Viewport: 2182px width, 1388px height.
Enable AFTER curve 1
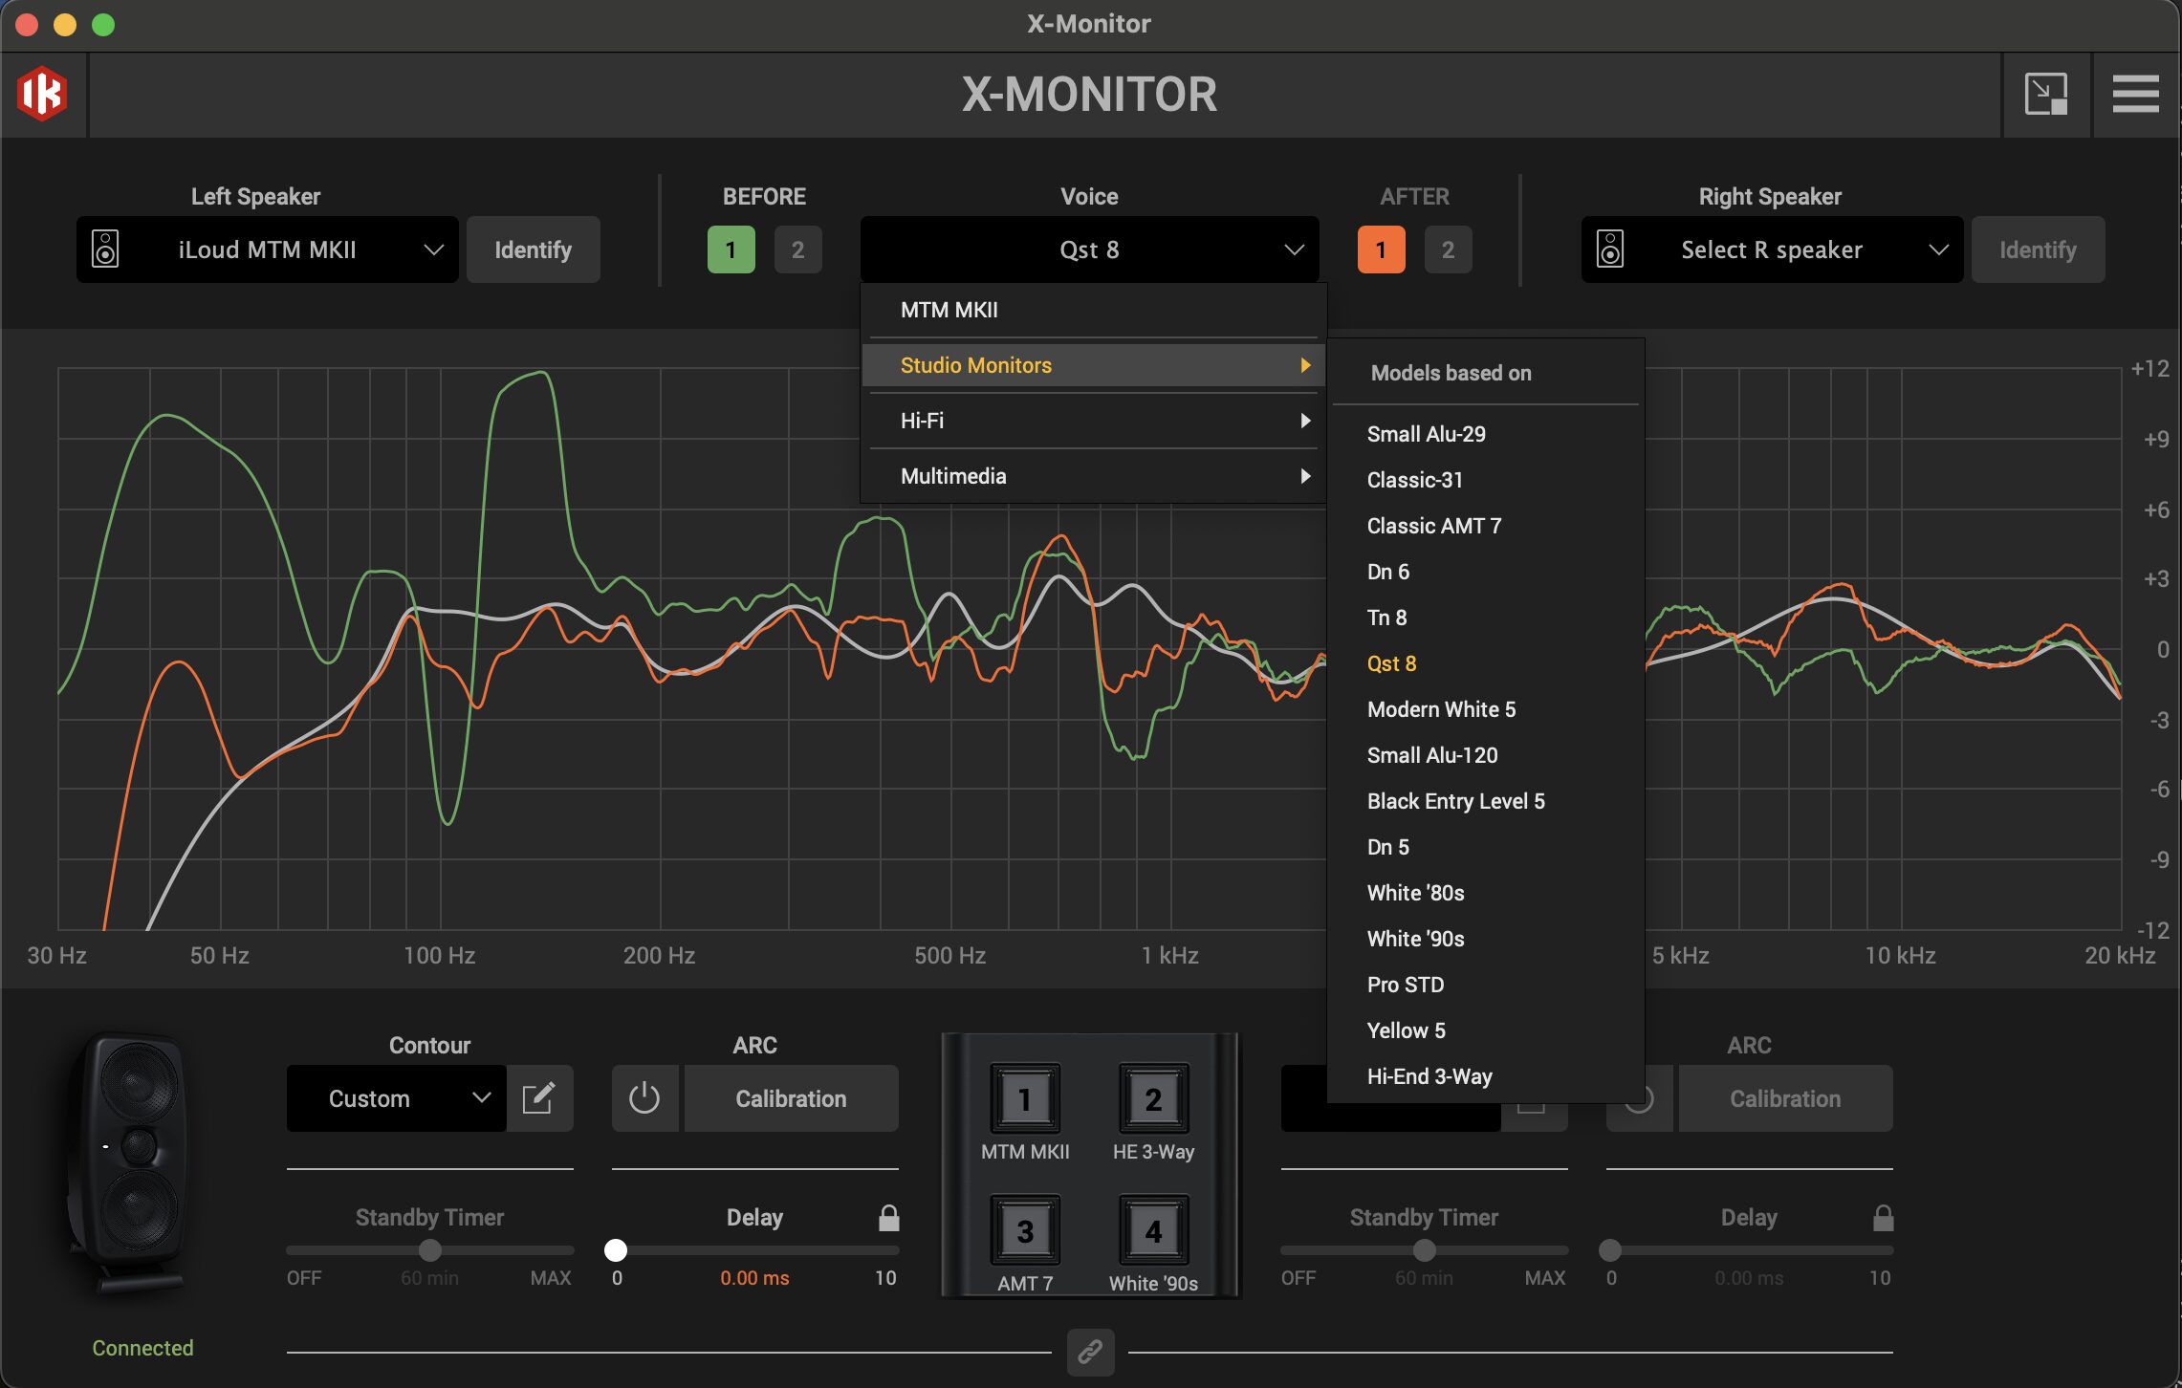click(1382, 249)
